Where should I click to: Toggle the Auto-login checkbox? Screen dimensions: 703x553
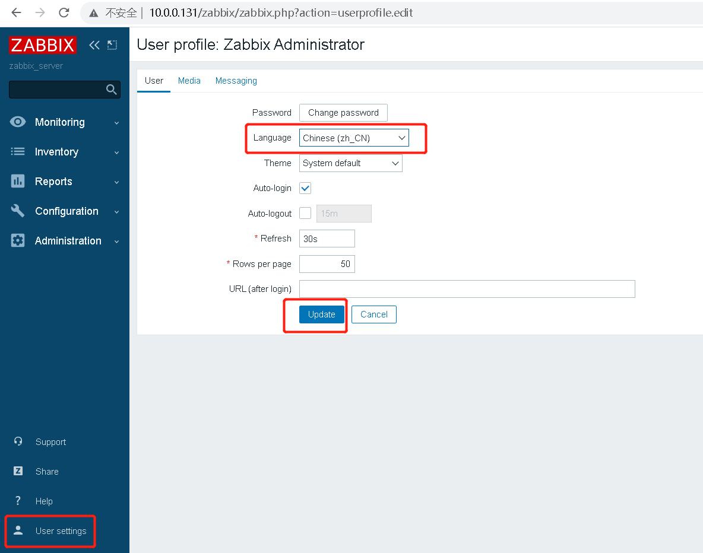pos(305,188)
